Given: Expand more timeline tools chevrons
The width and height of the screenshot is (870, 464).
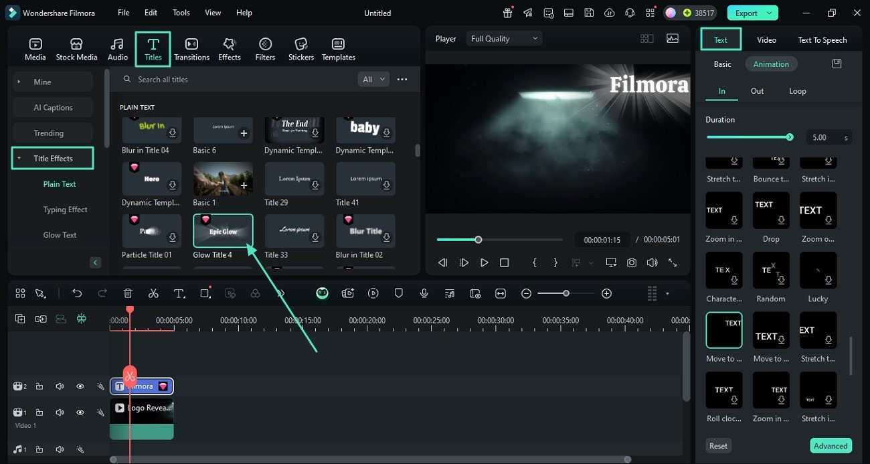Looking at the screenshot, I should click(x=281, y=293).
